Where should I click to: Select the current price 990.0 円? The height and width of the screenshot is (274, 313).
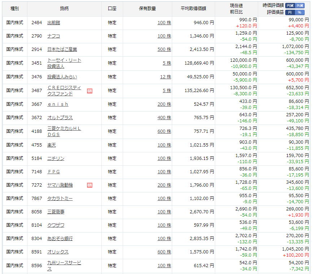(248, 20)
